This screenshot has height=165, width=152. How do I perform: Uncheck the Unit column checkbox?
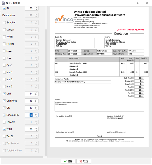[4, 94]
